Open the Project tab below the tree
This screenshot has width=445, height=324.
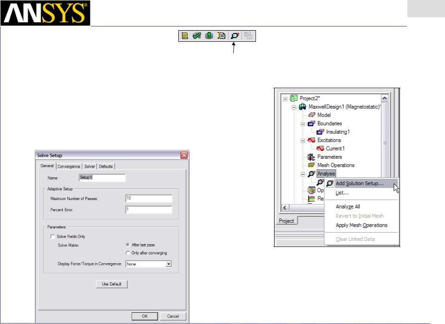286,221
